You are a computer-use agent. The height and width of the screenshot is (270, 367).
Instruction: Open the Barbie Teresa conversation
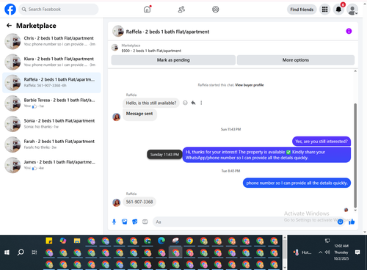(x=51, y=103)
